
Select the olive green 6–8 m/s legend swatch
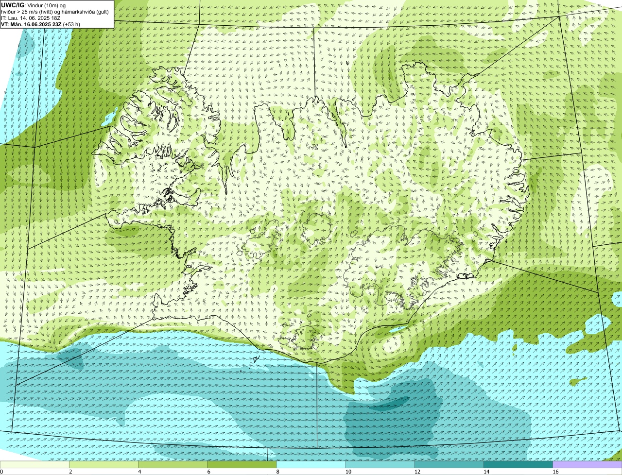pos(242,464)
